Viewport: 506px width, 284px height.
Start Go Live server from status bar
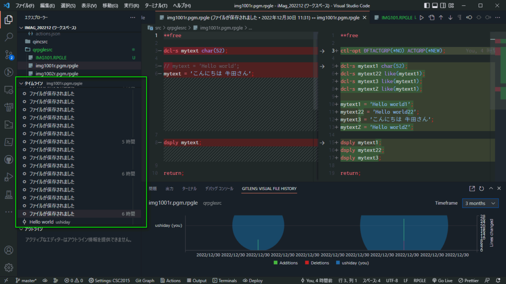[442, 280]
